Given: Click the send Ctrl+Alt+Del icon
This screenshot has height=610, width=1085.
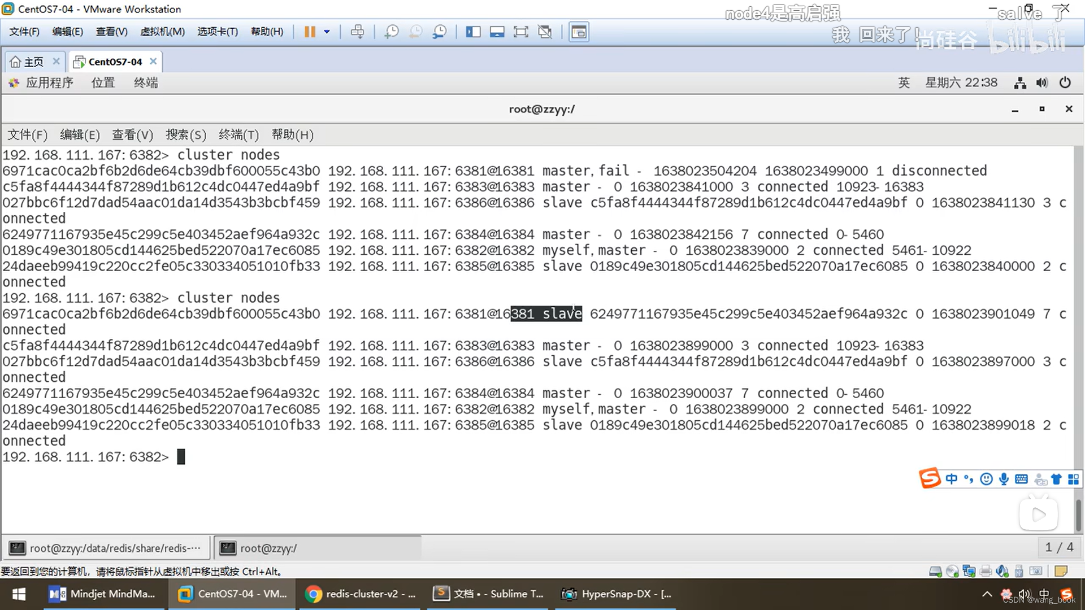Looking at the screenshot, I should click(357, 32).
